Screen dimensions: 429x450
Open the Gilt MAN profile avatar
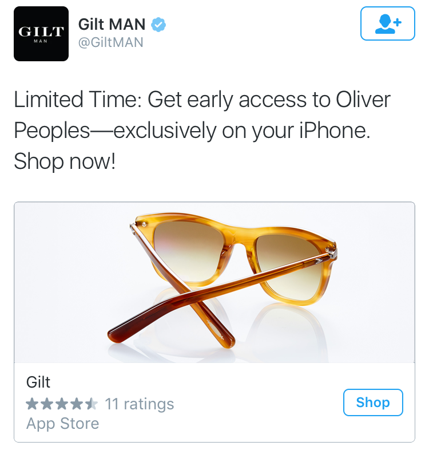[41, 34]
